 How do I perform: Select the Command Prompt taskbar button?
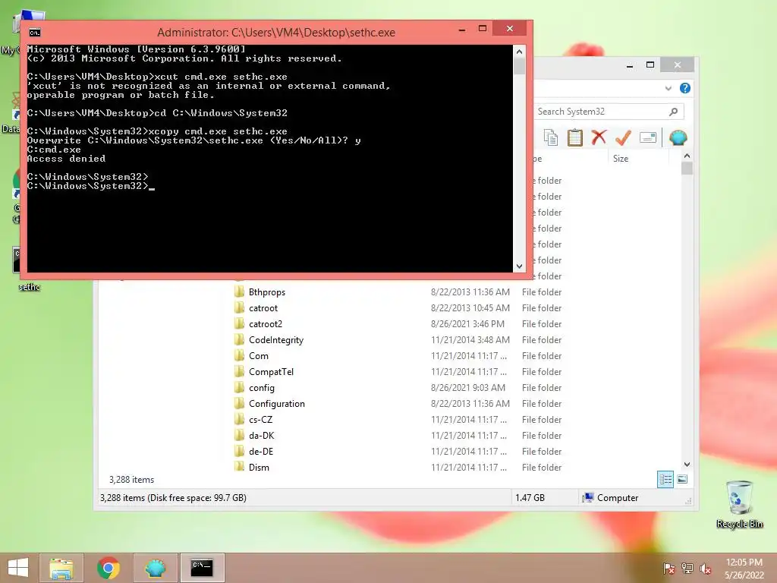(202, 568)
